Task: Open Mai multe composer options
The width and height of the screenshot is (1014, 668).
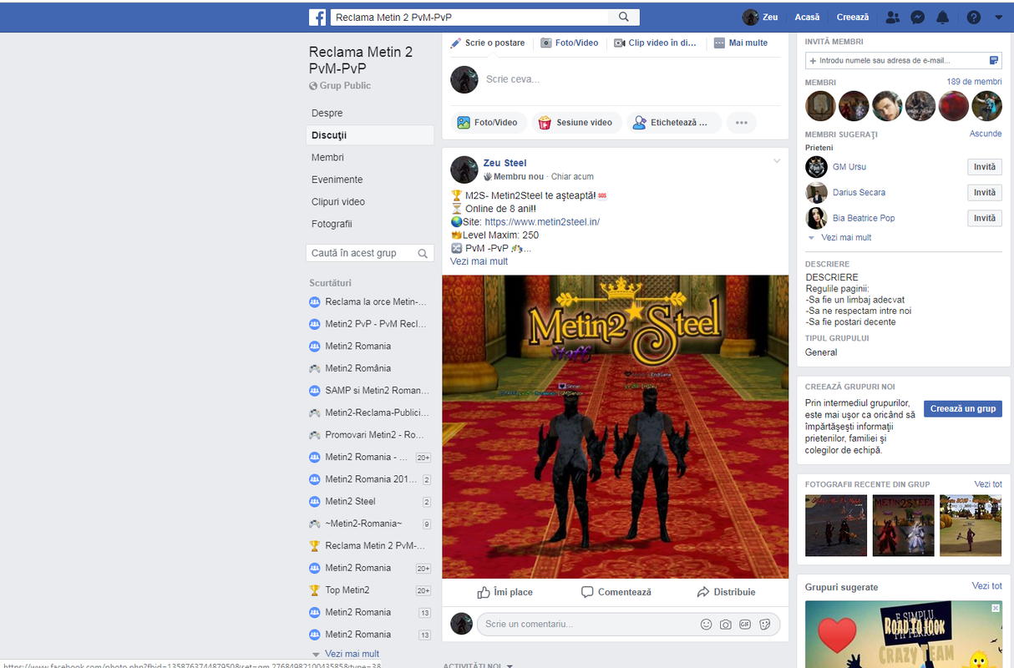Action: click(x=741, y=43)
